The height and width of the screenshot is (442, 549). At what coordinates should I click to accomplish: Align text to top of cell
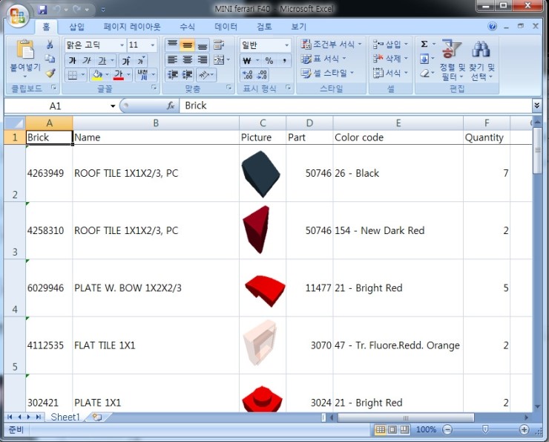172,45
